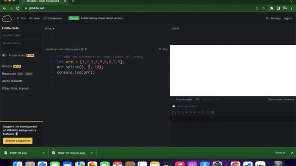Select the Console (beta) label

pyautogui.click(x=184, y=100)
